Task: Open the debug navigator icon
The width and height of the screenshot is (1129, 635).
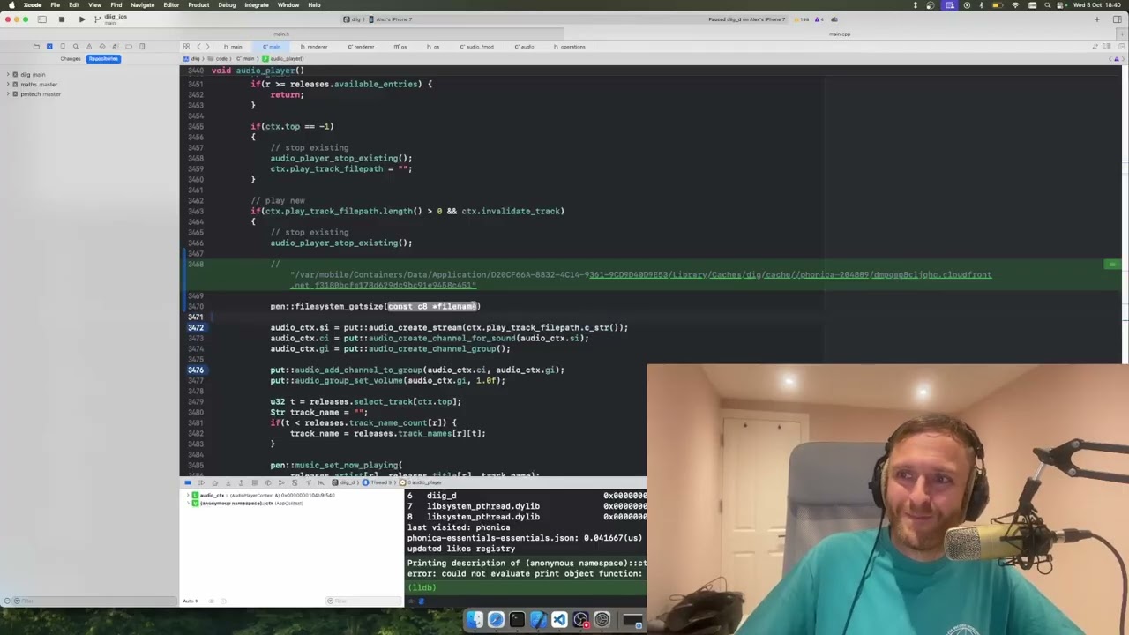Action: pyautogui.click(x=115, y=46)
